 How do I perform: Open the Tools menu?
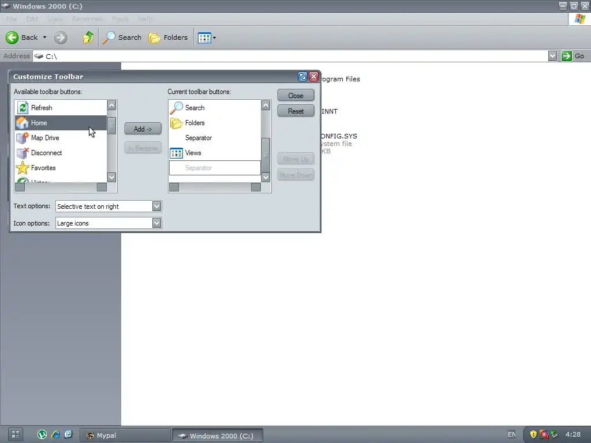coord(120,19)
